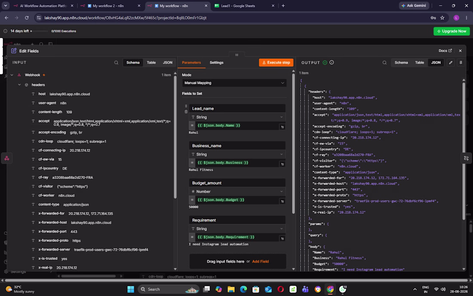Open Microsoft Edge from the taskbar
The height and width of the screenshot is (296, 473).
[243, 290]
